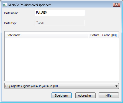Open the folder path dropdown arrow

(116, 86)
